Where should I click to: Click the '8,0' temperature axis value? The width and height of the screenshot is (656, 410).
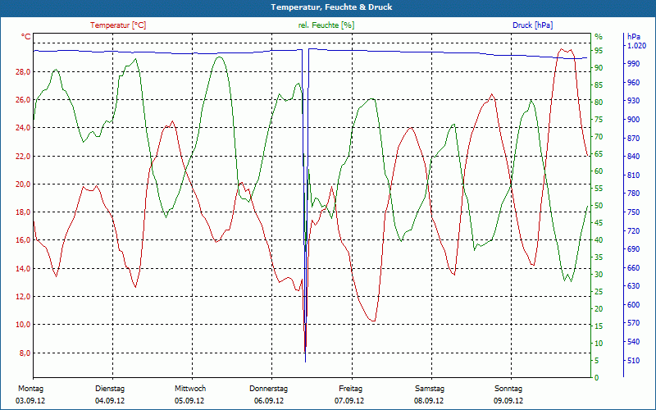(x=25, y=353)
